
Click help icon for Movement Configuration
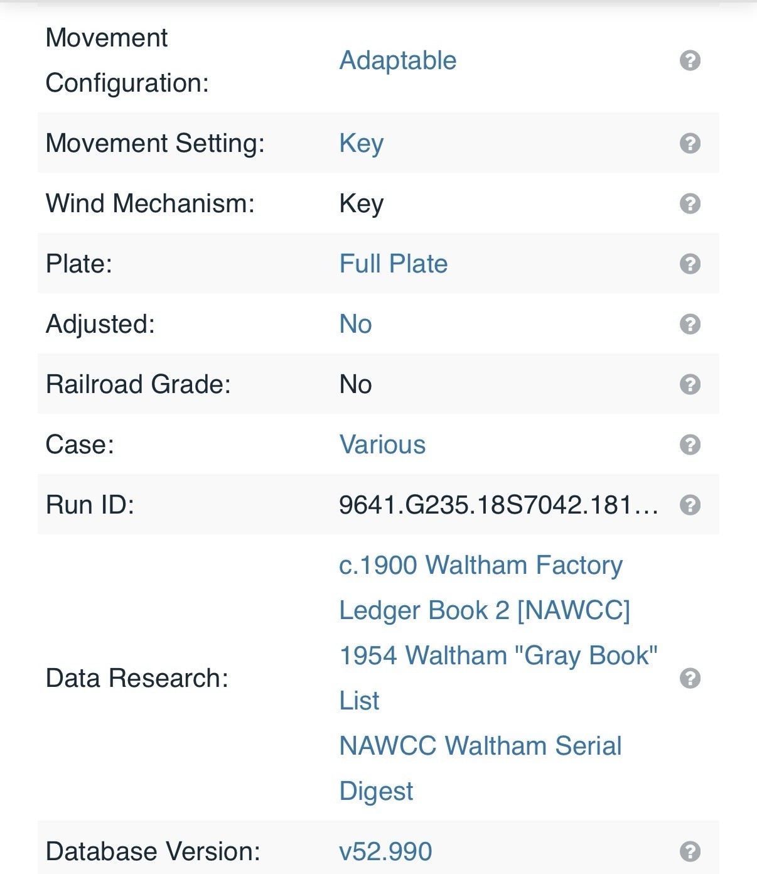pos(690,60)
